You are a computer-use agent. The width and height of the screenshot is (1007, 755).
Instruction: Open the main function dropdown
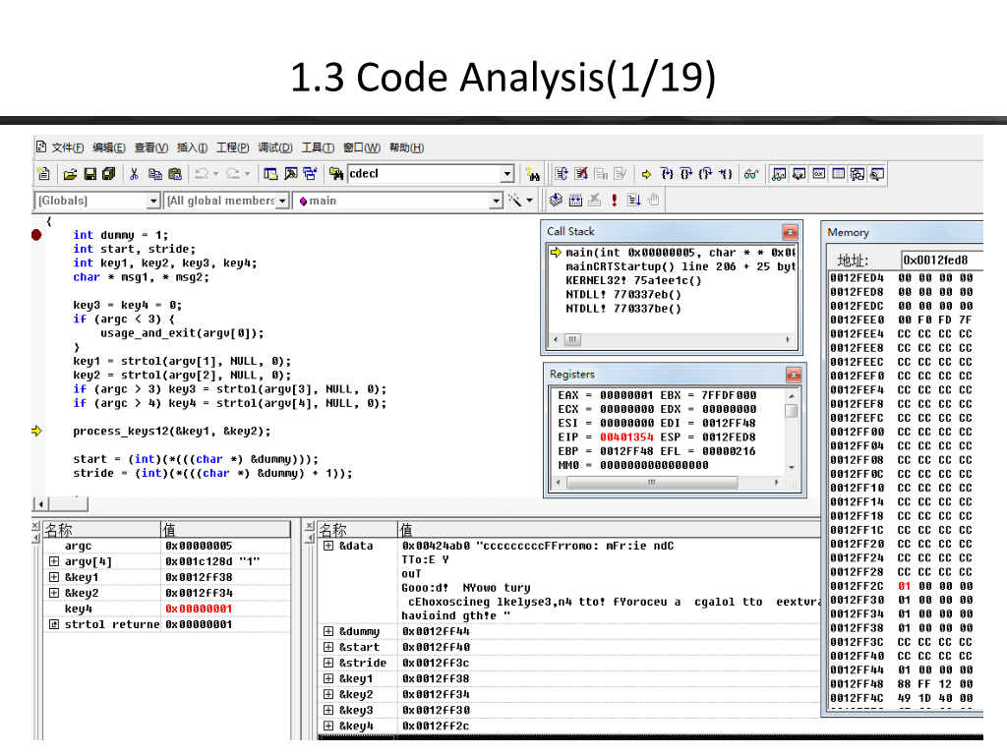tap(496, 201)
